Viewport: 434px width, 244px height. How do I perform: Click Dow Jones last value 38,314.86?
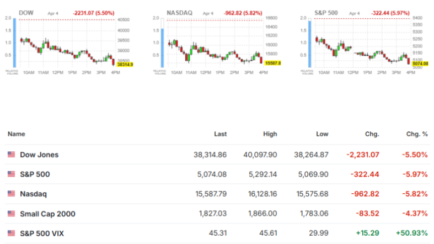click(x=210, y=155)
